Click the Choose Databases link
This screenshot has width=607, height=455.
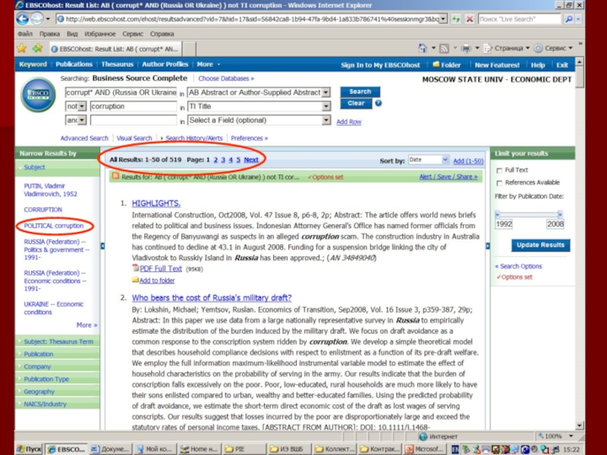(226, 79)
